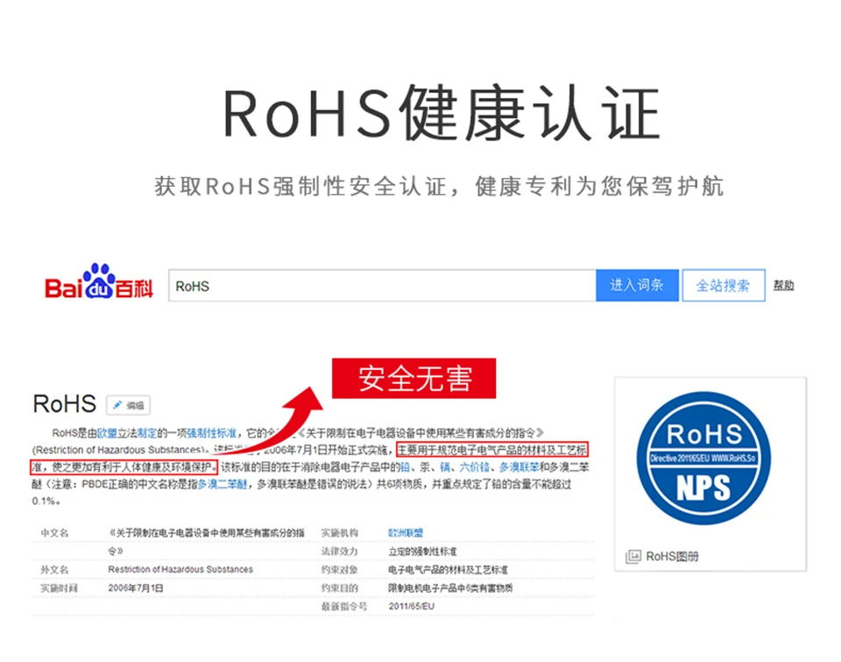This screenshot has height=662, width=841.
Task: Click the 最新指令号 field label
Action: [x=343, y=606]
